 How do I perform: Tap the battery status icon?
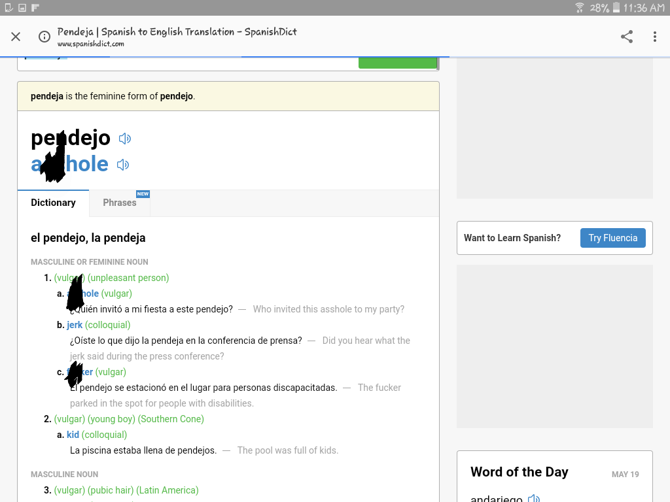pyautogui.click(x=616, y=8)
